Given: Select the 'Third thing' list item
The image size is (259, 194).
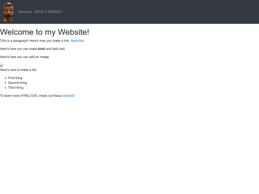Looking at the screenshot, I should pyautogui.click(x=16, y=88).
